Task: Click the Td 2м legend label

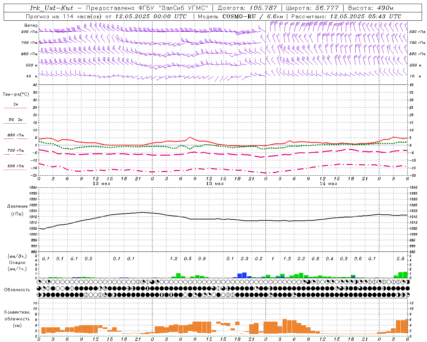Action: pos(15,120)
